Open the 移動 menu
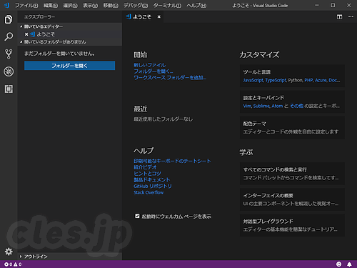 point(111,5)
